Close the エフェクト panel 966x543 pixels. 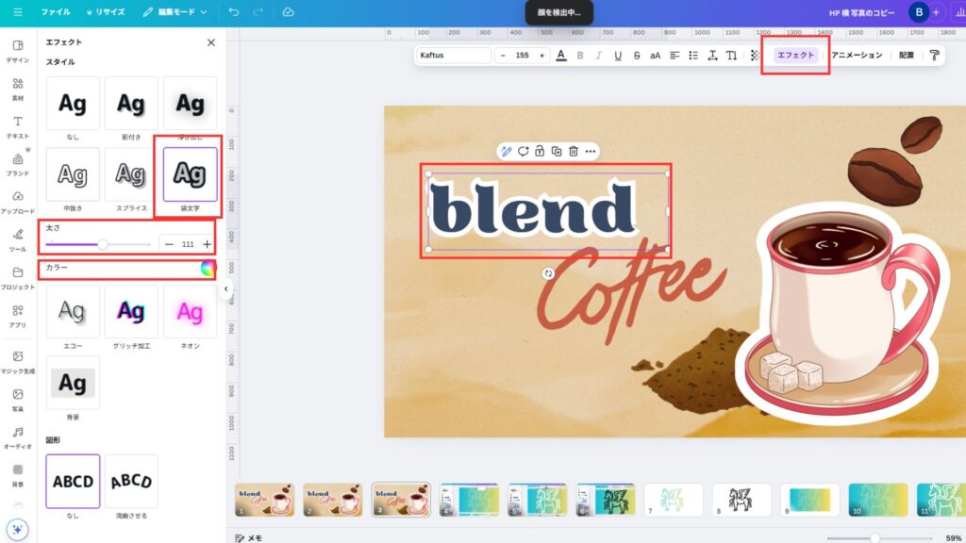pyautogui.click(x=210, y=42)
